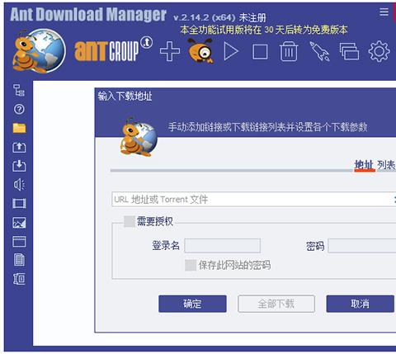
Task: Enable the 需要授权 checkbox
Action: (x=130, y=221)
